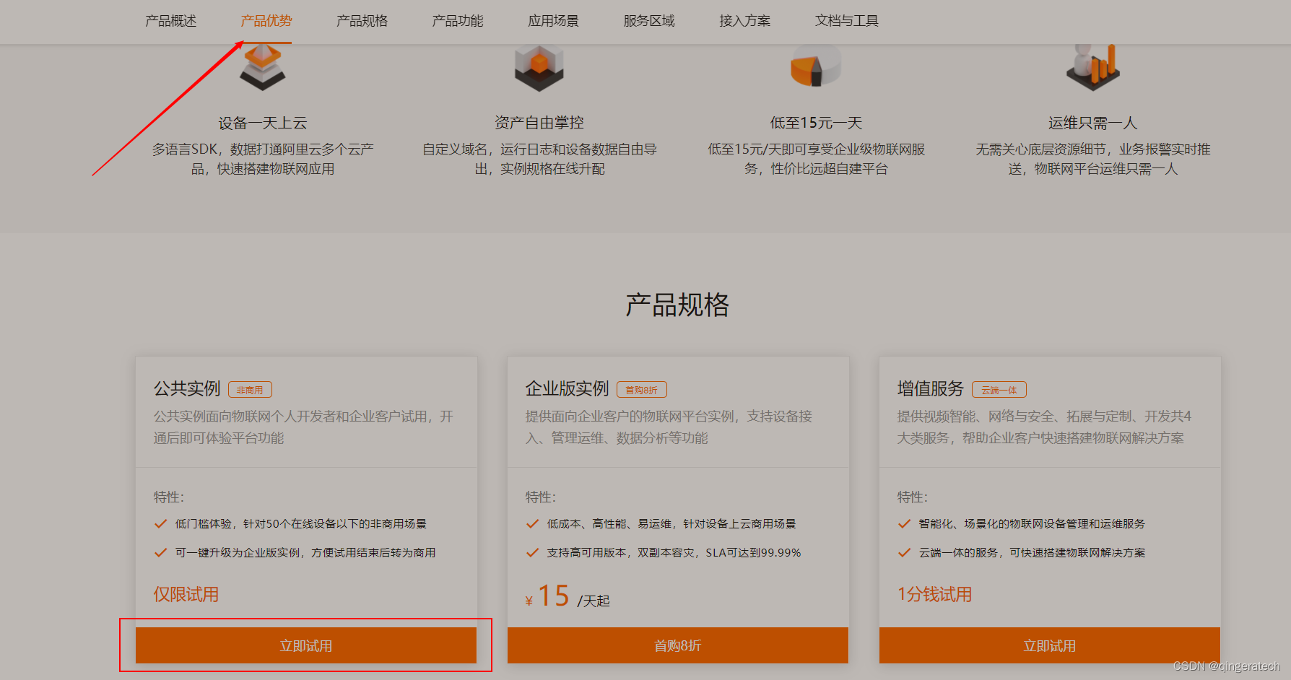Click the 首购8折 badge beside 企业版实例
This screenshot has width=1291, height=680.
pos(641,390)
